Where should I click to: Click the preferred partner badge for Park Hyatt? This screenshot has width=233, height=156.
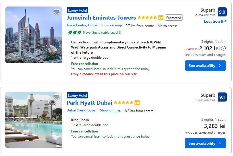point(137,103)
